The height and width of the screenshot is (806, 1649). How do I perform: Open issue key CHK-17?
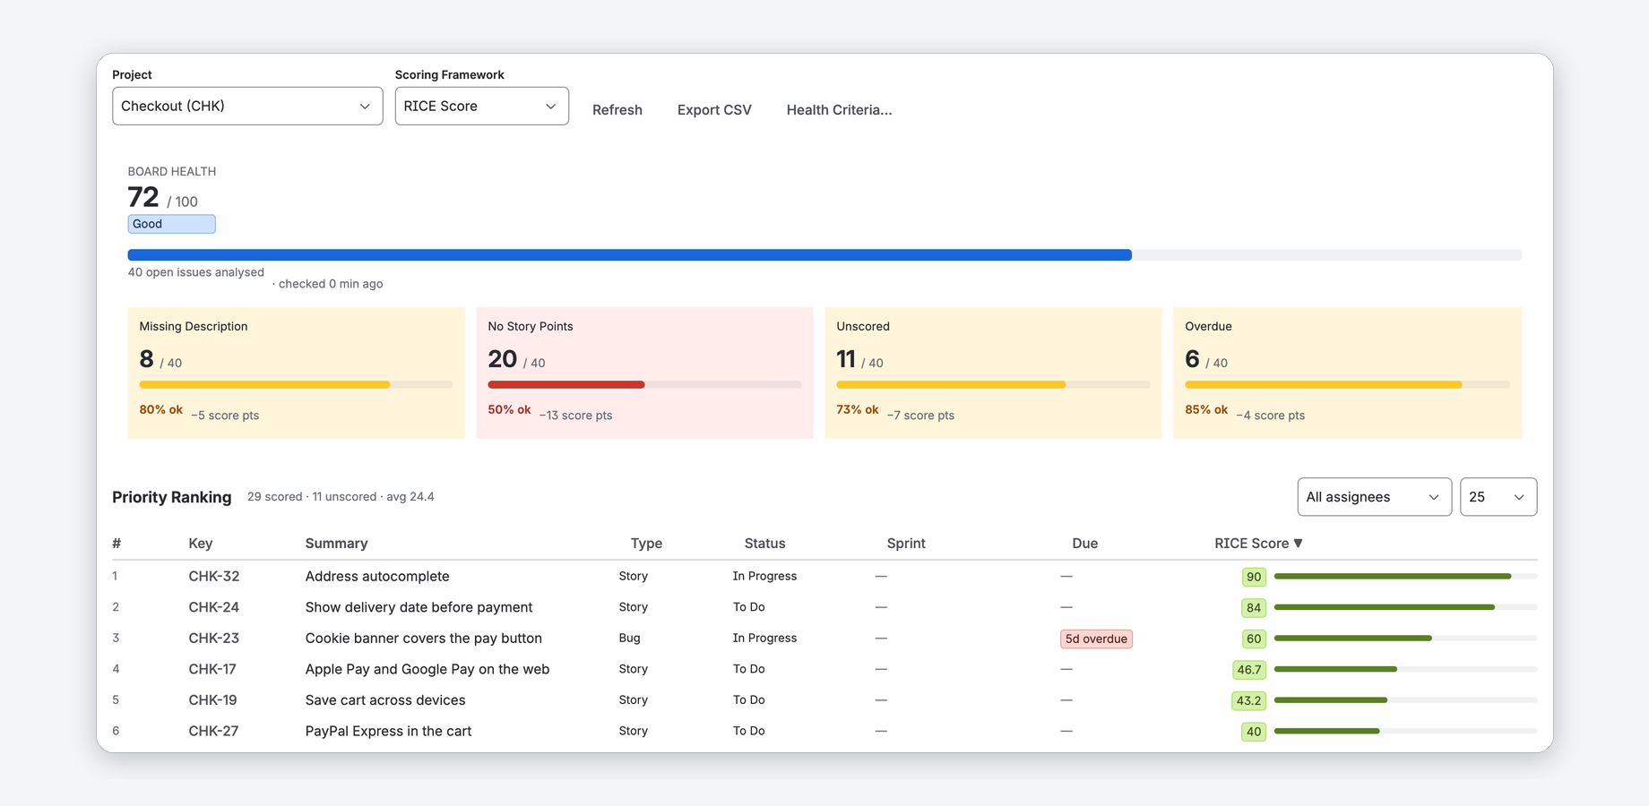212,669
